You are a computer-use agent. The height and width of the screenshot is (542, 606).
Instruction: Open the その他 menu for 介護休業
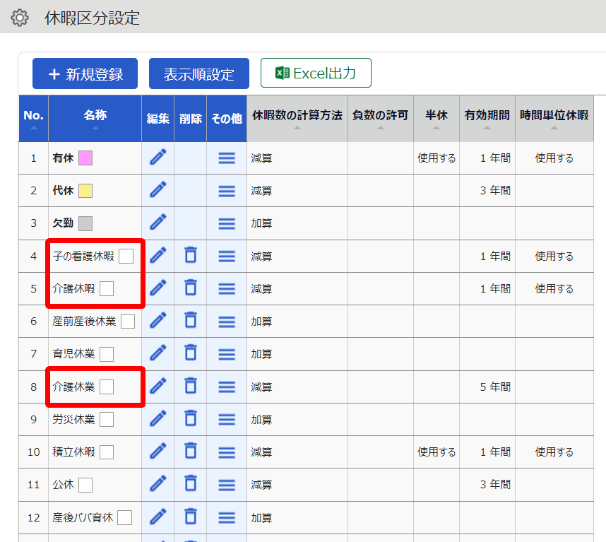pyautogui.click(x=227, y=387)
